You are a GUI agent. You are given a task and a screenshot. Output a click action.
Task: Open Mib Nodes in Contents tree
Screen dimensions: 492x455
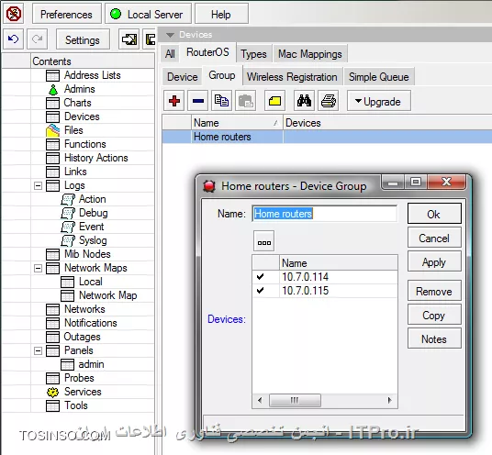87,254
